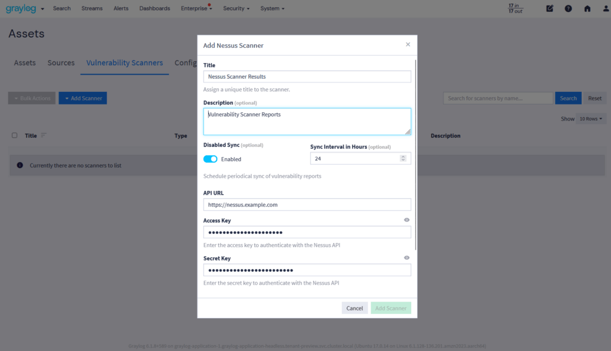Click the Reset button
Viewport: 611px width, 351px height.
(x=595, y=98)
